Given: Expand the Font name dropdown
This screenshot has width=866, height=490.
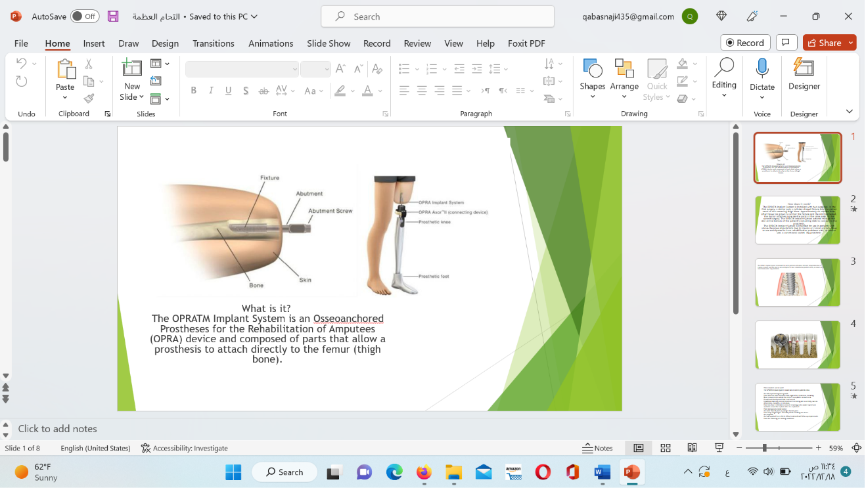Looking at the screenshot, I should click(x=294, y=69).
